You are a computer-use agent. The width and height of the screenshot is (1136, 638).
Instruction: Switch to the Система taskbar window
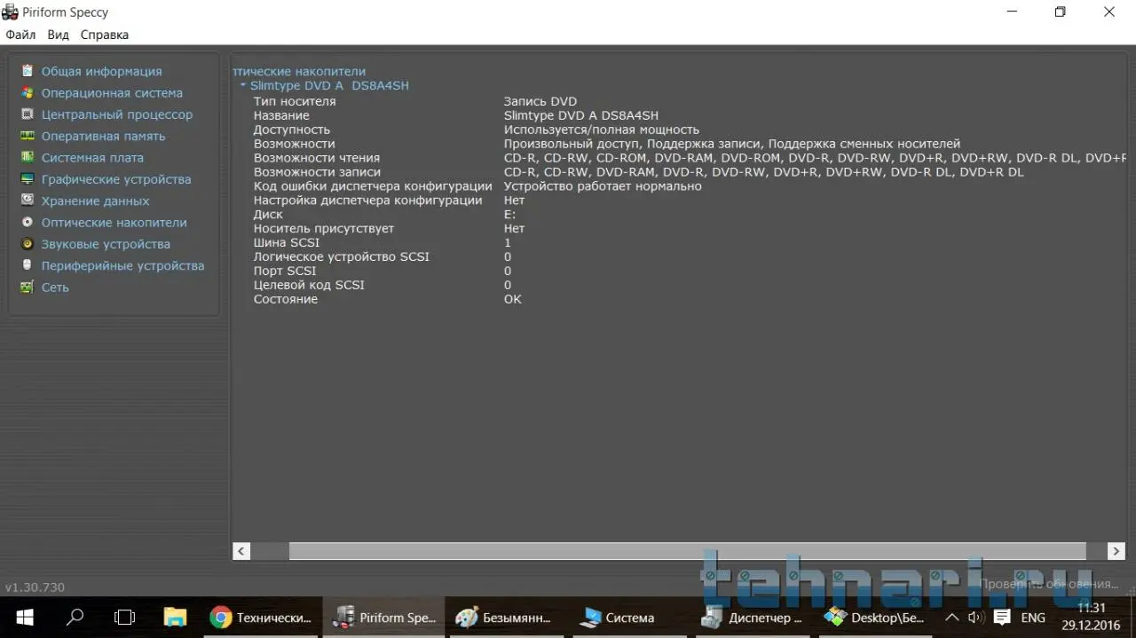[x=627, y=618]
